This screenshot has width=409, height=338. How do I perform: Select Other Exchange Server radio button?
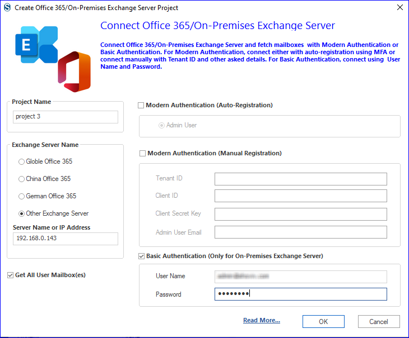pyautogui.click(x=21, y=214)
